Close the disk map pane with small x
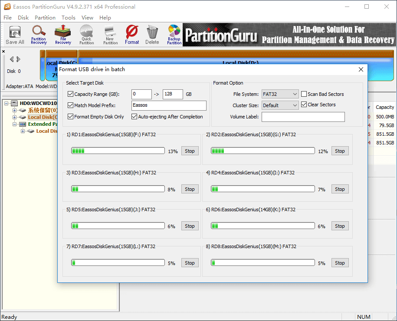 pos(3,51)
